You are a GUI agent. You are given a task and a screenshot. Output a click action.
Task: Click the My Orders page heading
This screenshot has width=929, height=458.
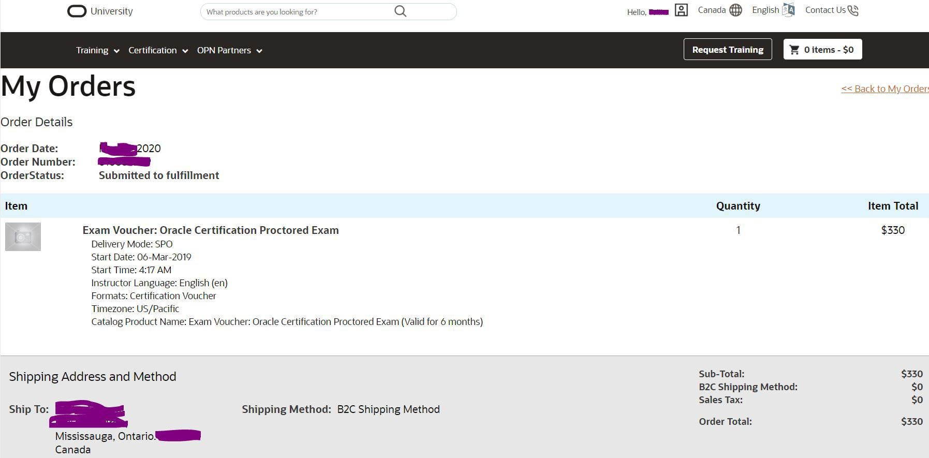click(68, 86)
